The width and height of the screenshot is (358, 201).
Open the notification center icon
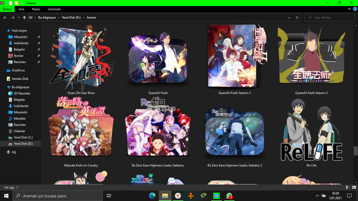click(x=349, y=196)
